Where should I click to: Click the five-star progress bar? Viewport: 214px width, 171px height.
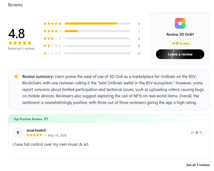click(x=97, y=24)
